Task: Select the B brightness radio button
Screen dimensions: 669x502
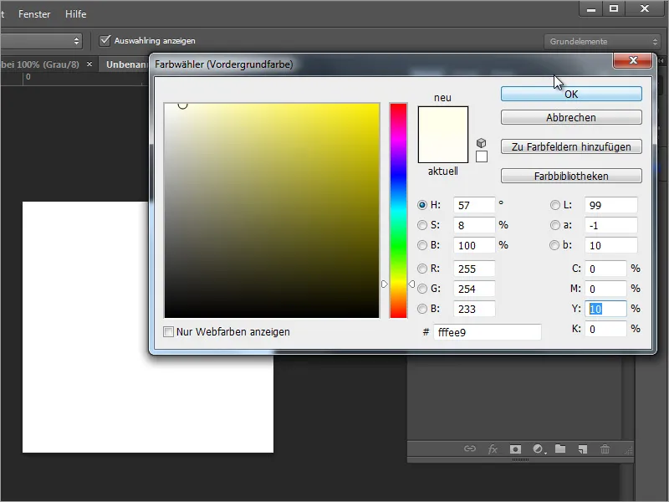Action: [x=422, y=245]
